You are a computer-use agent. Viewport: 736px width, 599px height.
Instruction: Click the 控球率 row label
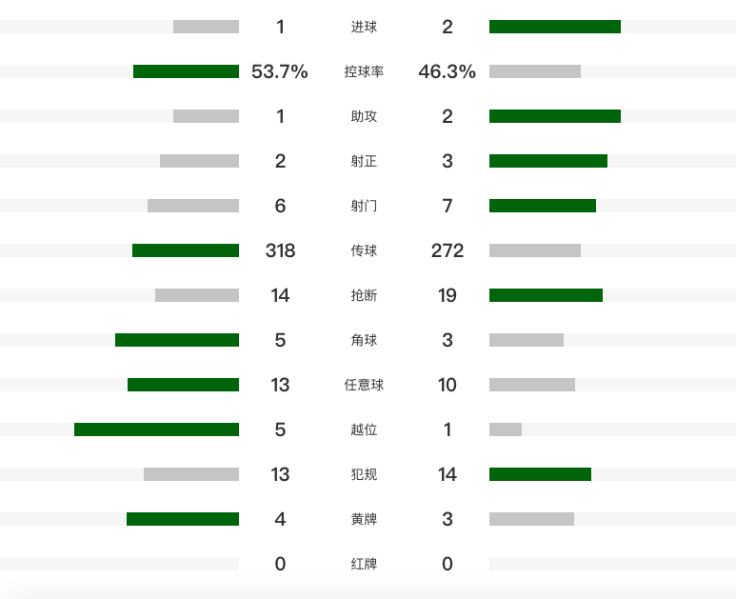pos(364,71)
